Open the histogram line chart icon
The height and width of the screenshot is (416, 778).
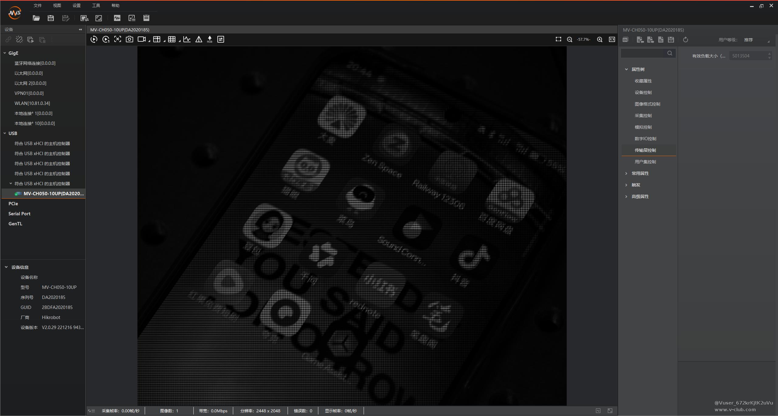coord(187,39)
